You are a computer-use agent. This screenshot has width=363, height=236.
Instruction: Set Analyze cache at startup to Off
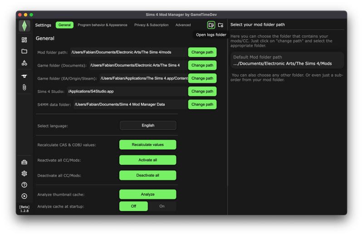[x=133, y=206]
